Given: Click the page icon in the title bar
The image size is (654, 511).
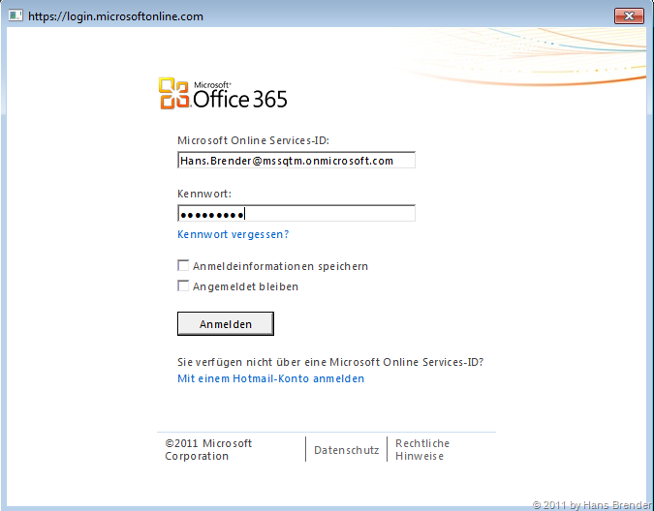Looking at the screenshot, I should click(16, 16).
